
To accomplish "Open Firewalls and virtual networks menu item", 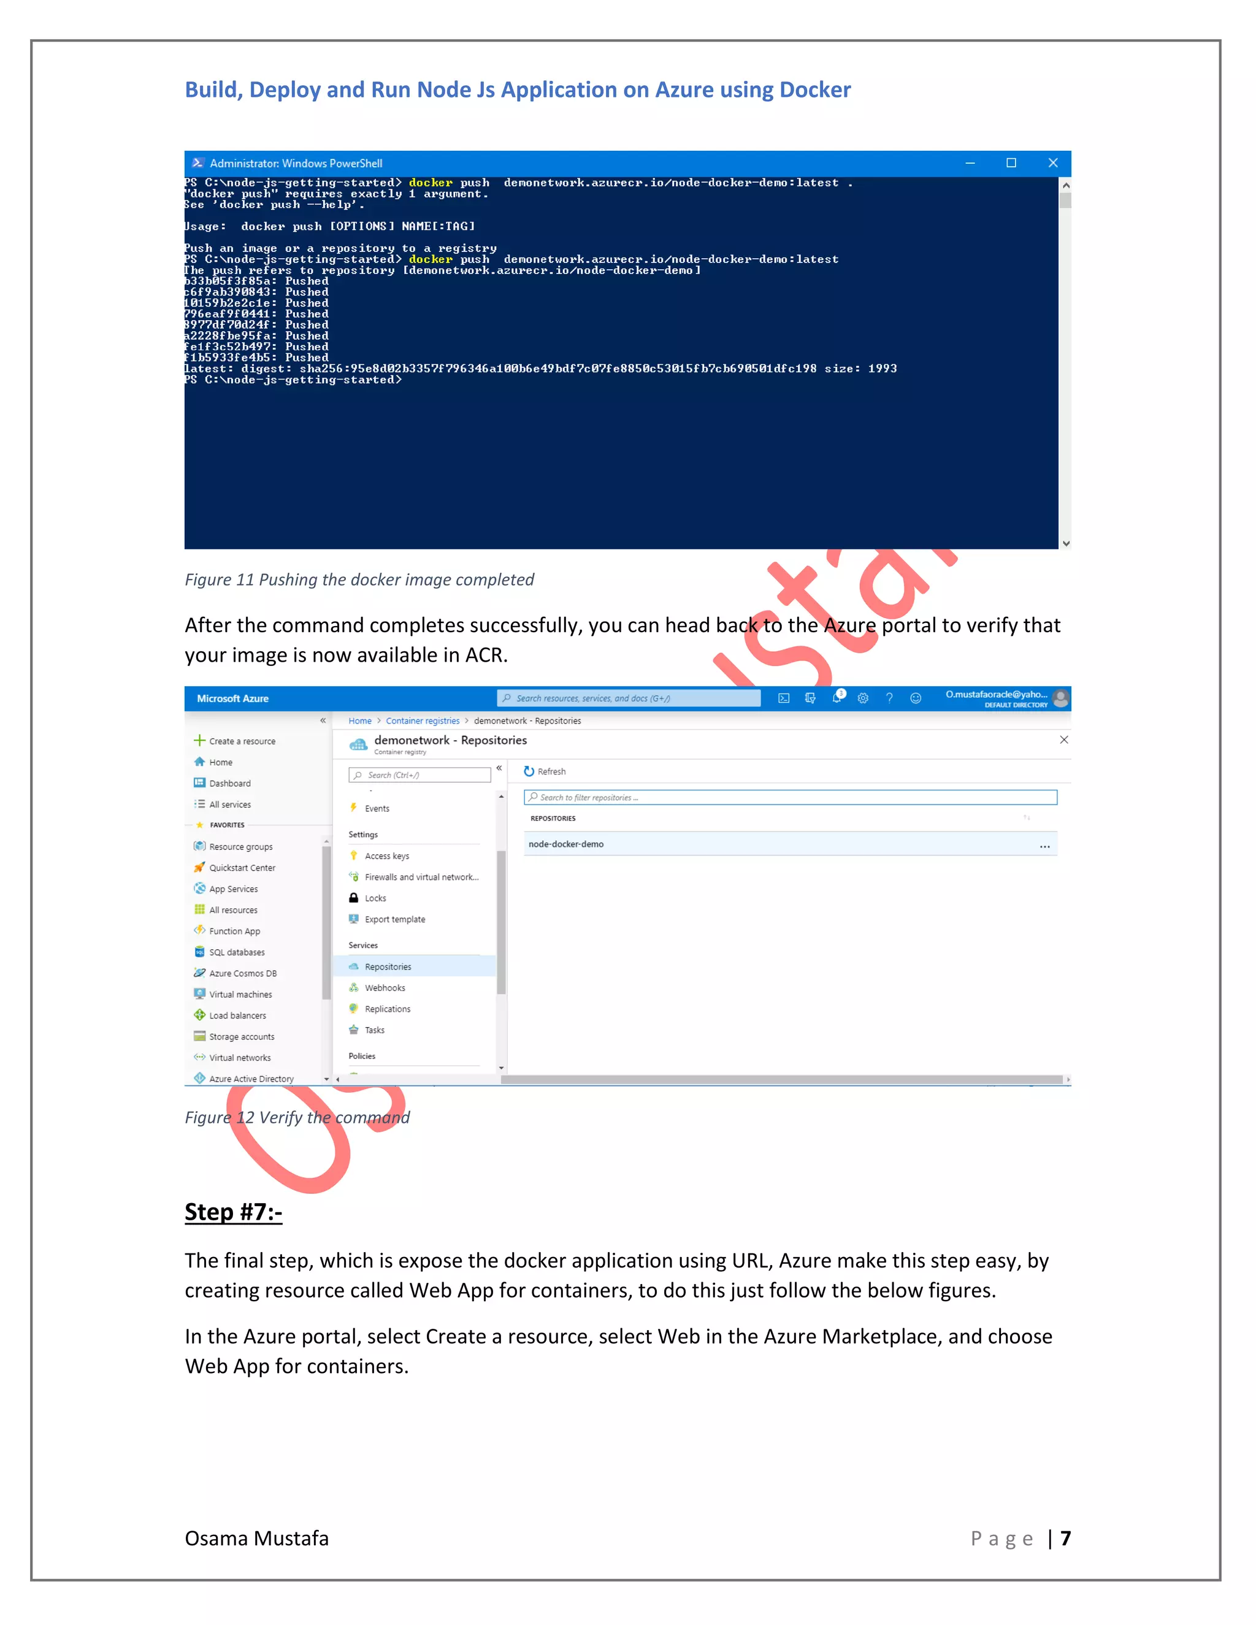I will tap(421, 877).
